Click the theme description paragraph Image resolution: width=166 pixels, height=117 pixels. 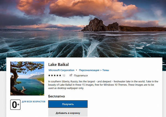[x=103, y=84]
